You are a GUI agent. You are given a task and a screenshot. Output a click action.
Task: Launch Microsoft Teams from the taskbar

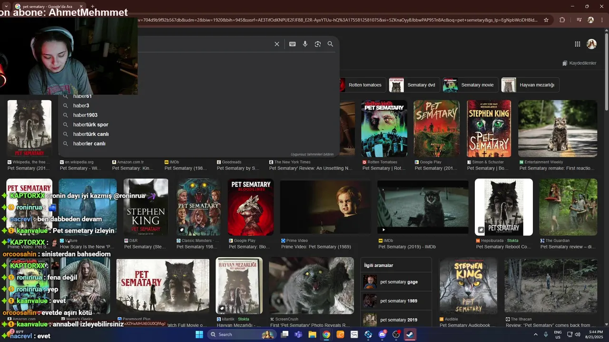point(298,334)
